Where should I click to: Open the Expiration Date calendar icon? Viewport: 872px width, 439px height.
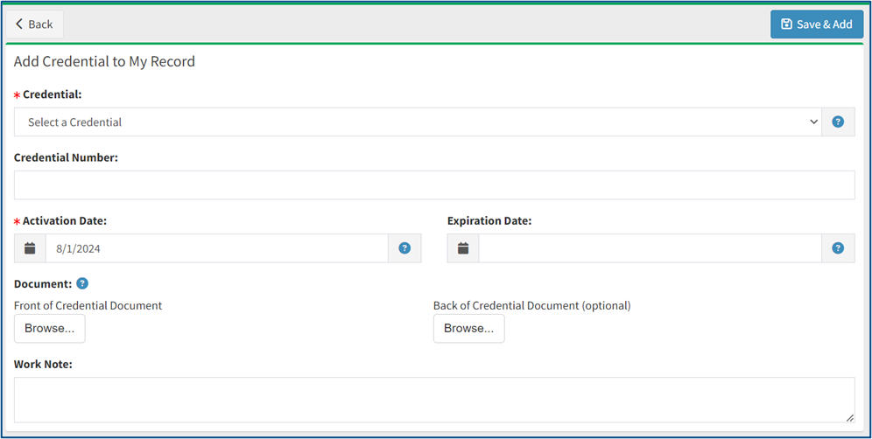[463, 248]
